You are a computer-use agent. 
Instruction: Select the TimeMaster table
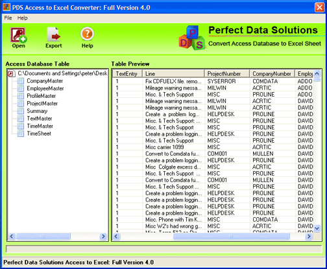40,126
